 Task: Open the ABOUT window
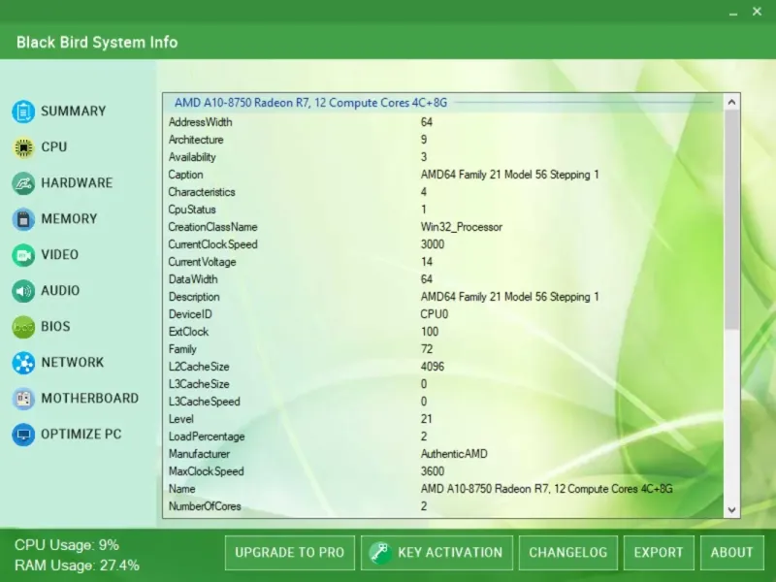[x=731, y=552]
